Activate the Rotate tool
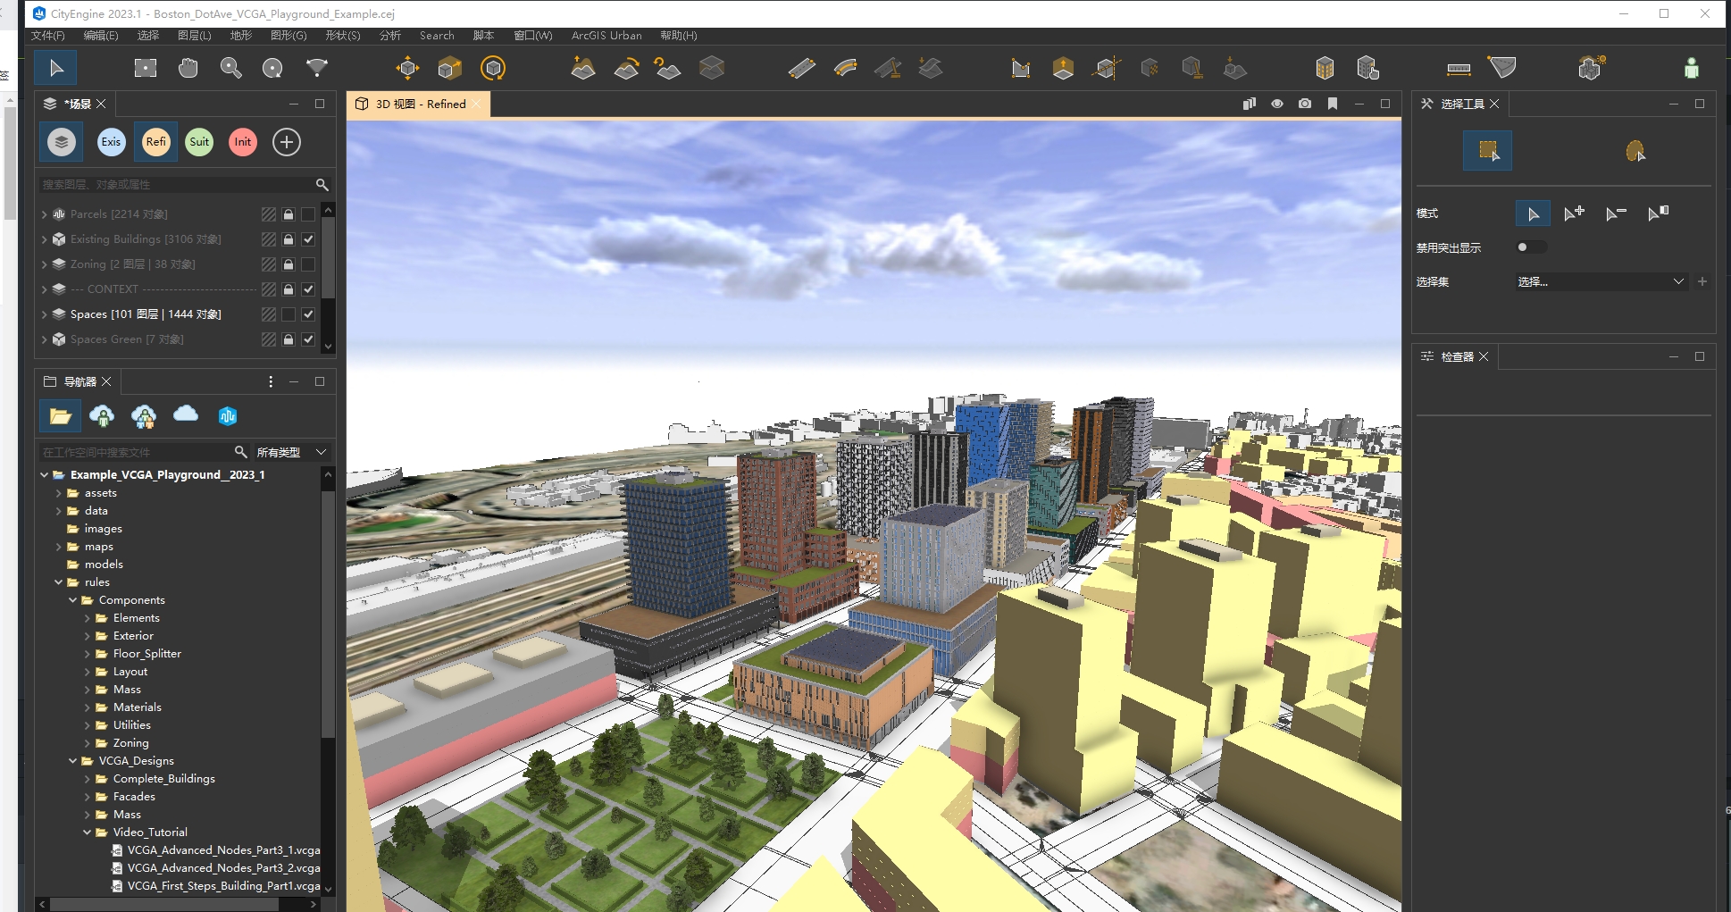Viewport: 1731px width, 912px height. click(491, 68)
